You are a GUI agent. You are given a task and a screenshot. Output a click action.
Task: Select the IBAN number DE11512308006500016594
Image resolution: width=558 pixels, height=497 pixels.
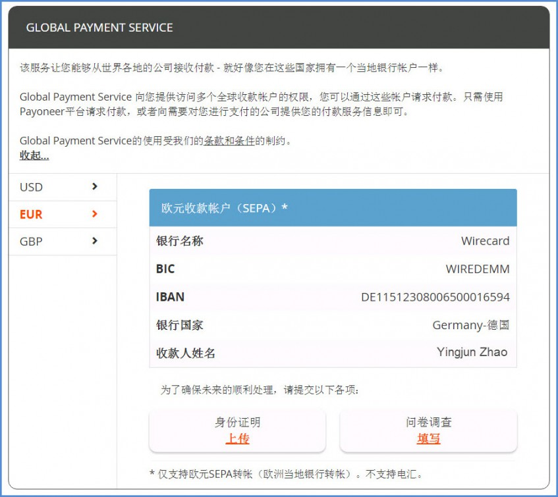(435, 298)
